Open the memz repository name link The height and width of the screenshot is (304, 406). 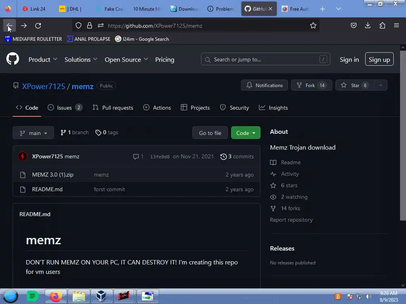pyautogui.click(x=82, y=86)
